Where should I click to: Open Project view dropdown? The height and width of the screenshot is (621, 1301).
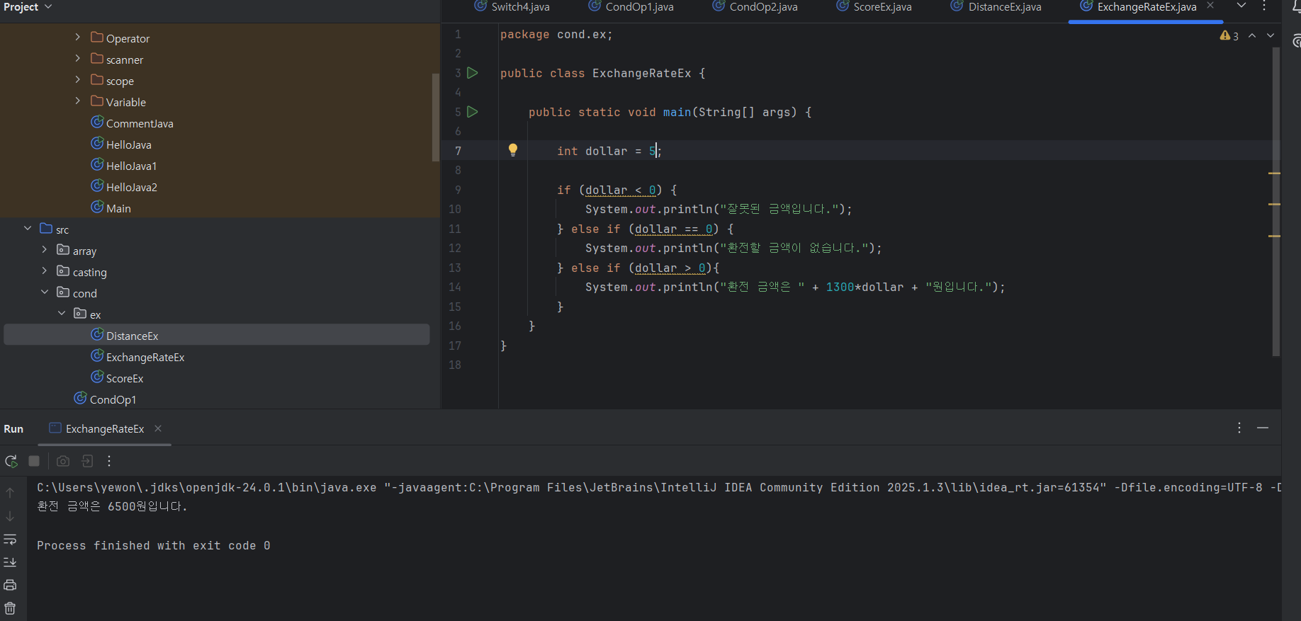coord(28,6)
